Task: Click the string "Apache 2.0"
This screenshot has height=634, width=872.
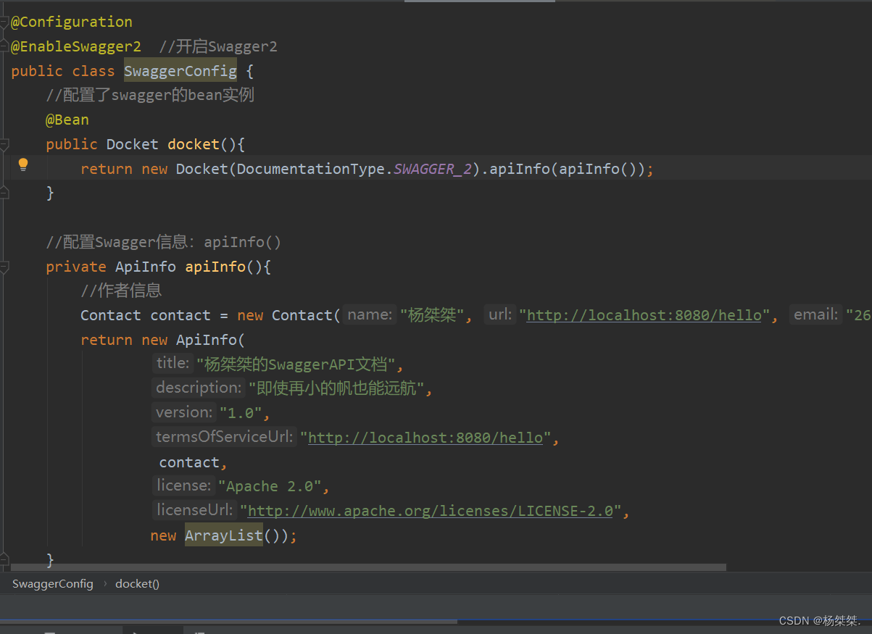Action: (x=270, y=486)
